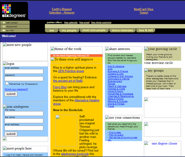The height and width of the screenshot is (157, 185).
Task: Open the Feng Shui link
Action: 60,87
